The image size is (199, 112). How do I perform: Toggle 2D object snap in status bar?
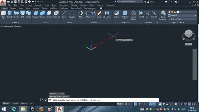[x=154, y=104]
